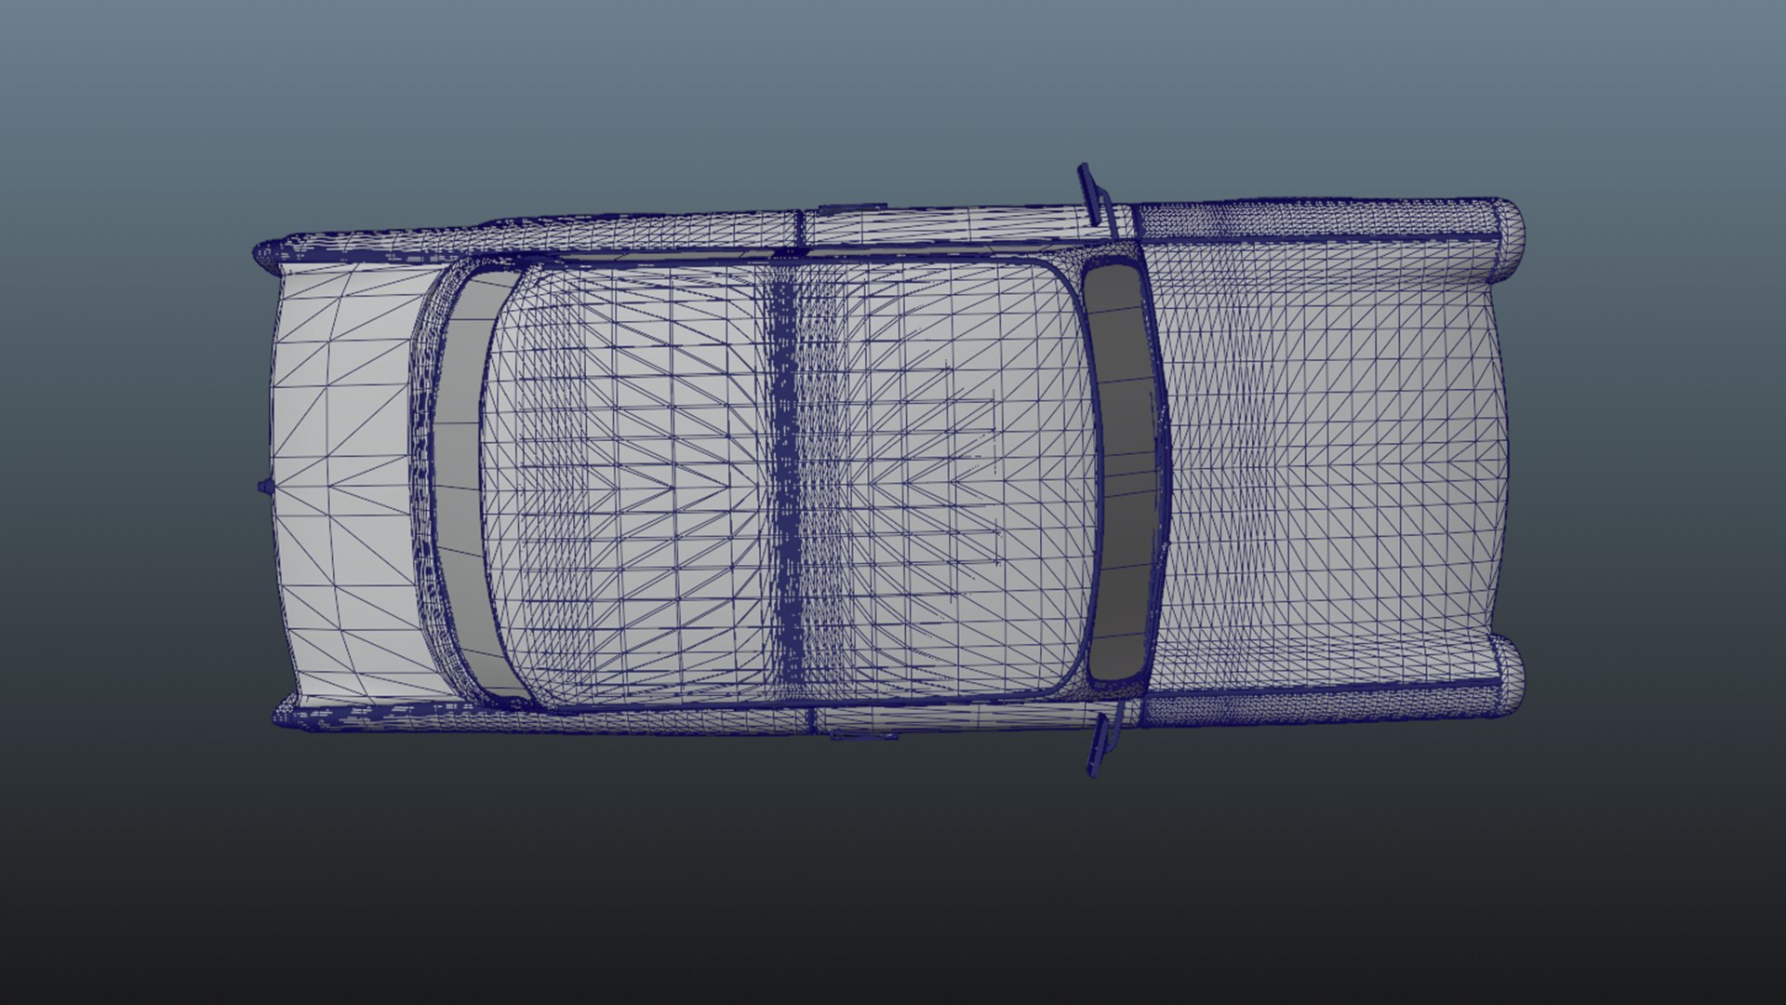The image size is (1786, 1005).
Task: Select the small emblem at the car's short end
Action: pos(264,486)
